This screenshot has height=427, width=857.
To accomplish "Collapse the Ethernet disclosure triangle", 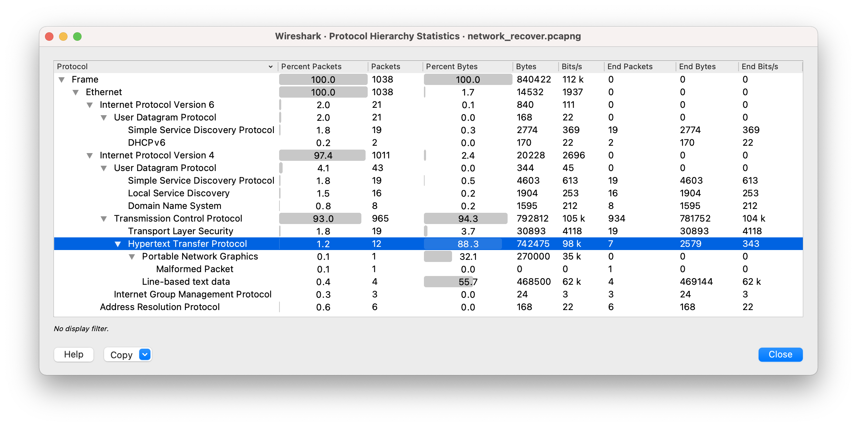I will [x=76, y=92].
